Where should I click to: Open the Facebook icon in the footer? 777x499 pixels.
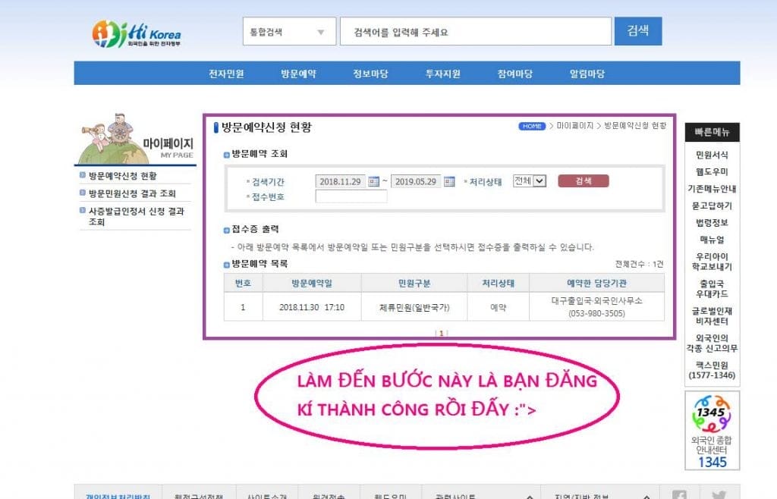[679, 495]
